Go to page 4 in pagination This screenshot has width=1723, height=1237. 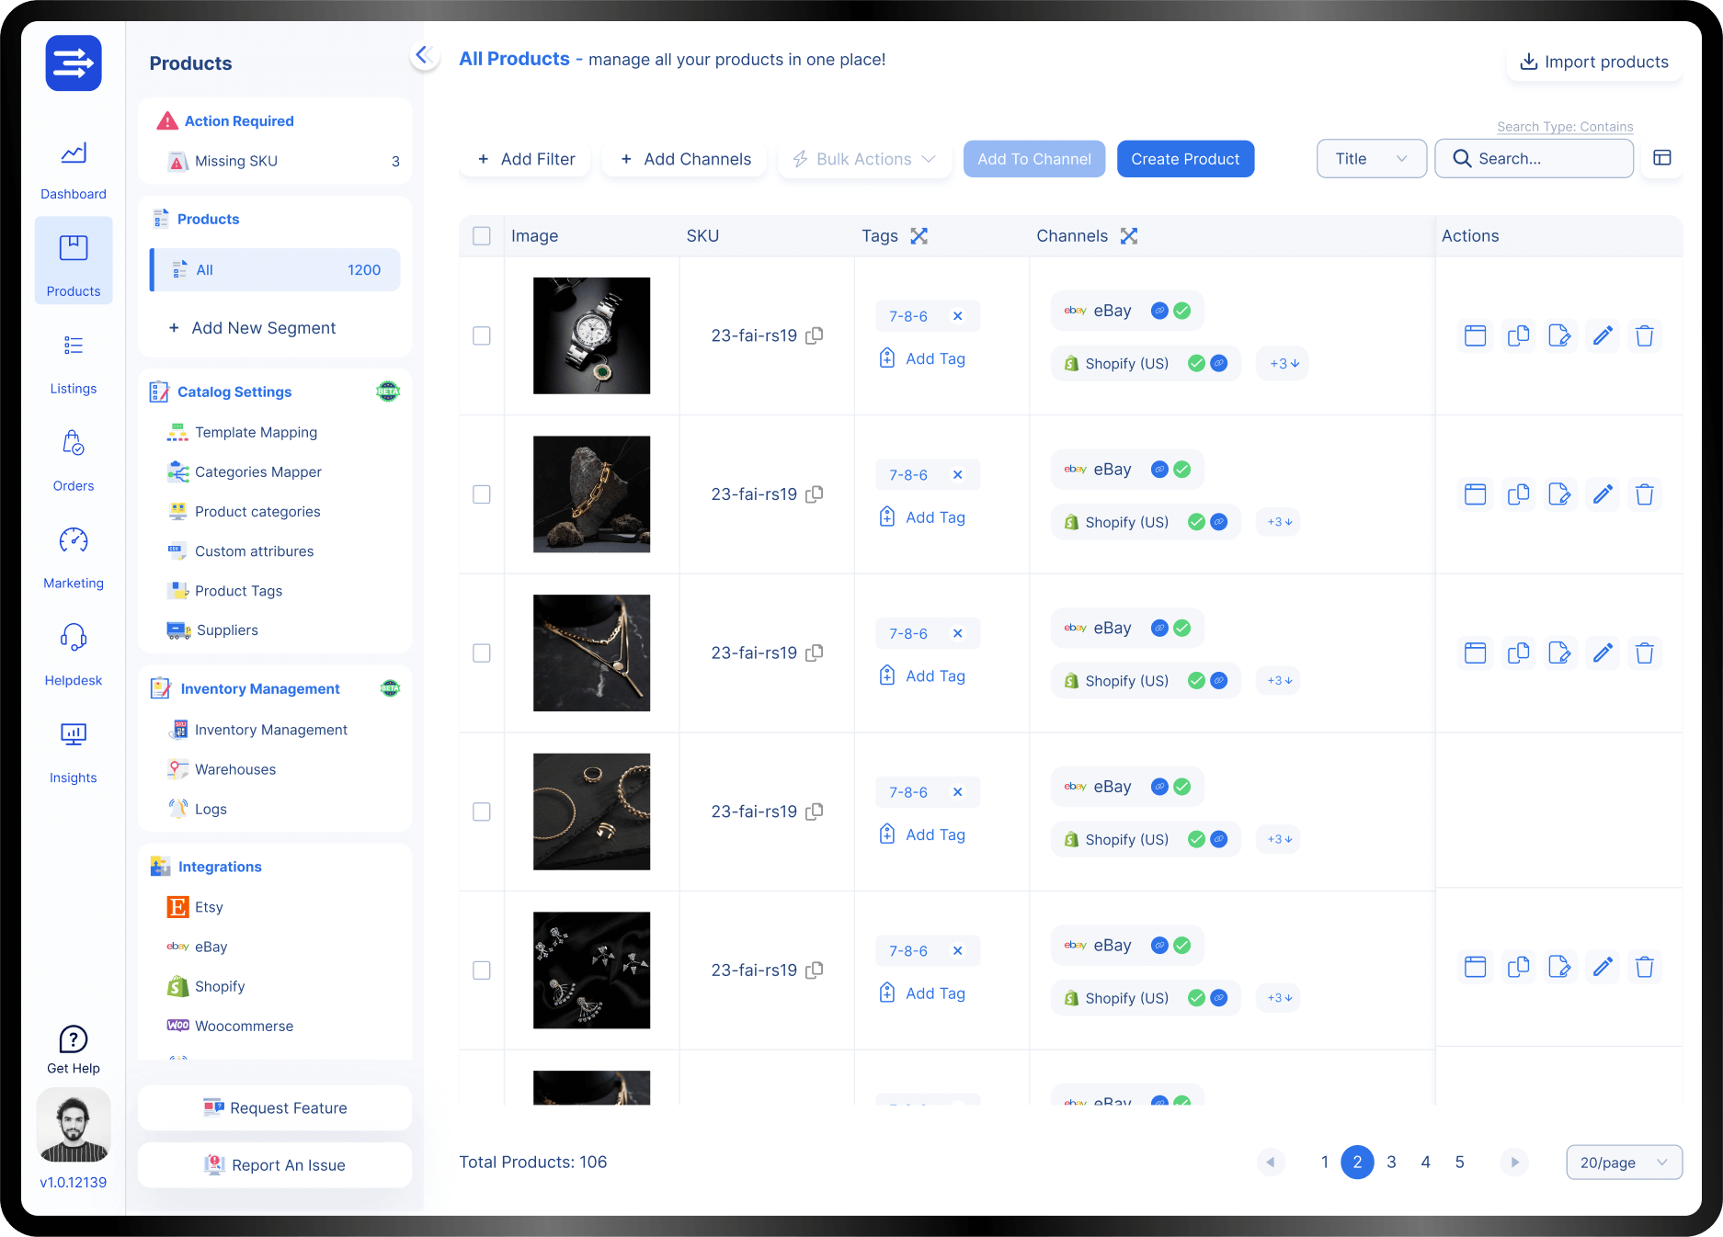click(x=1425, y=1162)
